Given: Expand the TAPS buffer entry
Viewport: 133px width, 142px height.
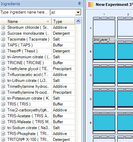Looking at the screenshot, I should (x=3, y=45).
